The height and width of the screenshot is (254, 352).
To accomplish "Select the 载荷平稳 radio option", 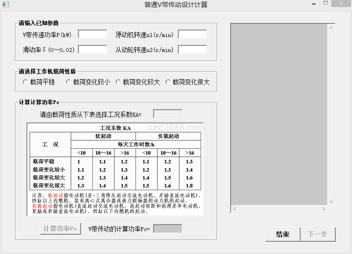I will pyautogui.click(x=26, y=82).
